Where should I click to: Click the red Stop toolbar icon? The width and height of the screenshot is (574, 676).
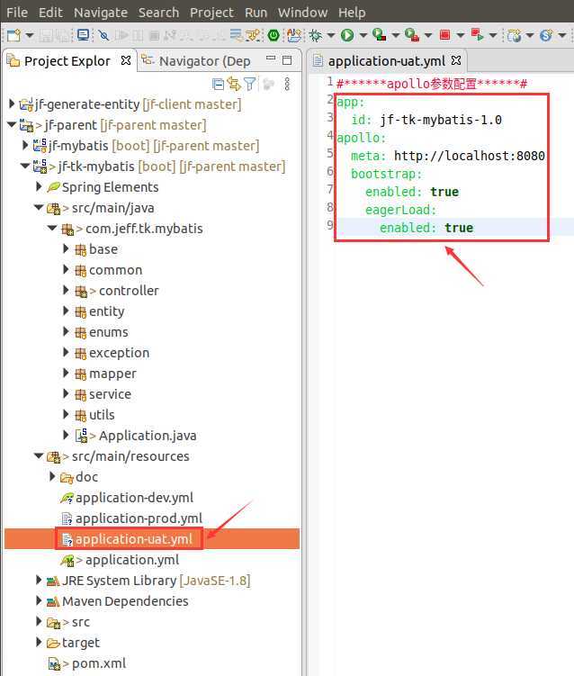[x=444, y=35]
